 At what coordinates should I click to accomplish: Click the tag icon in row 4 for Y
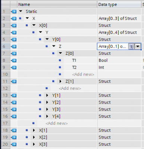pyautogui.click(x=13, y=32)
